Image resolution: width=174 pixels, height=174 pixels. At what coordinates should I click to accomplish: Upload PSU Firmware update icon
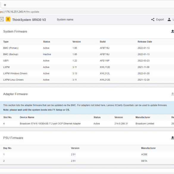pos(172,138)
